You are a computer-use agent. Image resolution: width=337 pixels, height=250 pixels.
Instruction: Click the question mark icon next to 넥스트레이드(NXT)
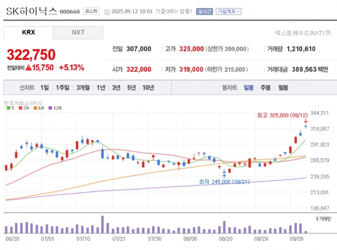coord(328,33)
